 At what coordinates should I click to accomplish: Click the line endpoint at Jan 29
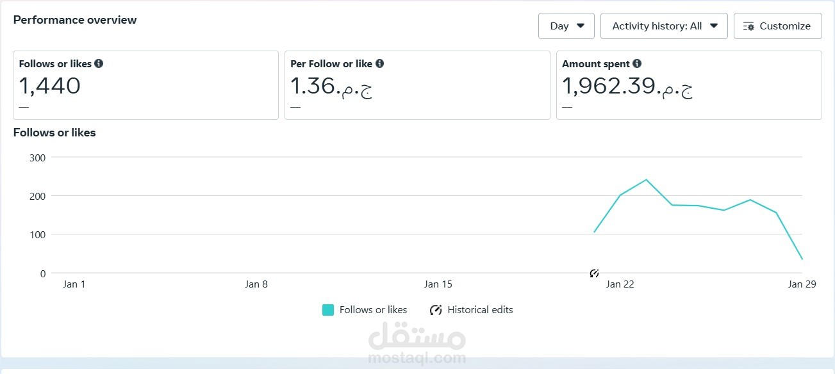tap(802, 259)
